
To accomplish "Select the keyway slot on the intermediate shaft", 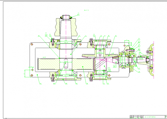I will pyautogui.click(x=100, y=53).
